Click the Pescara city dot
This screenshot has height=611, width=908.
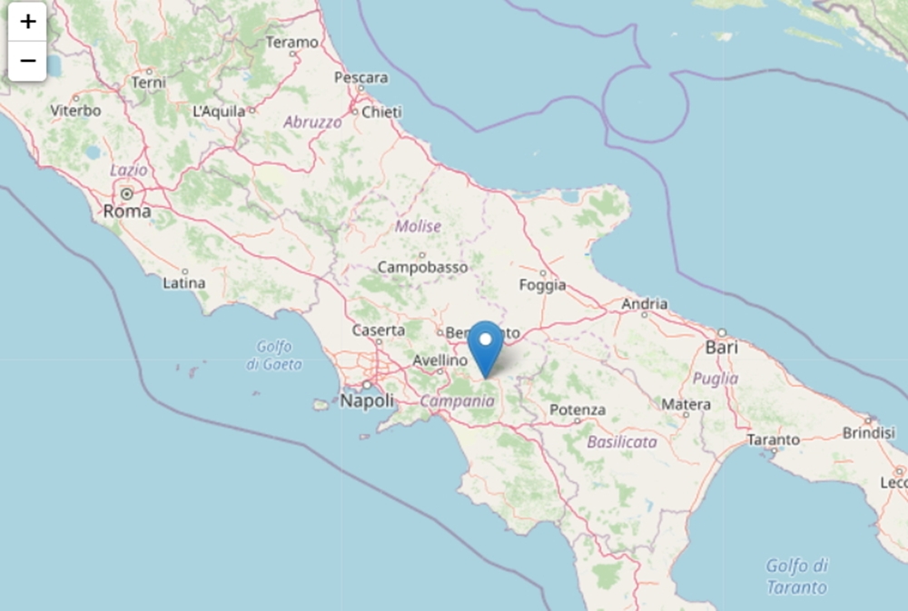360,89
